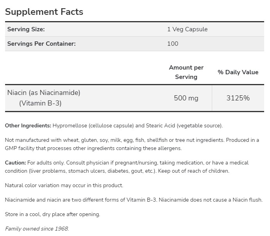Click the Servings Per Container label

pyautogui.click(x=41, y=43)
